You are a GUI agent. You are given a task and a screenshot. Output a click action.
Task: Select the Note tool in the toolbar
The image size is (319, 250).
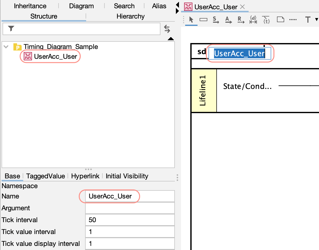pyautogui.click(x=281, y=20)
